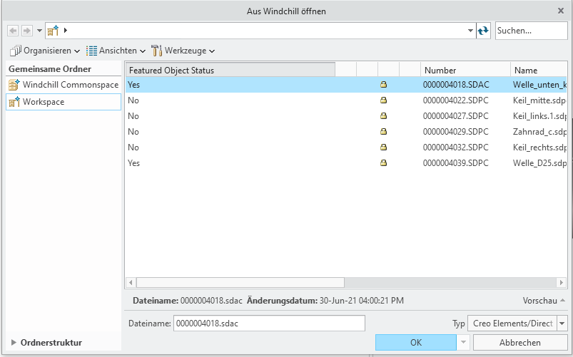Viewport: 573px width, 357px height.
Task: Click the refresh icon beside address bar
Action: click(x=484, y=31)
